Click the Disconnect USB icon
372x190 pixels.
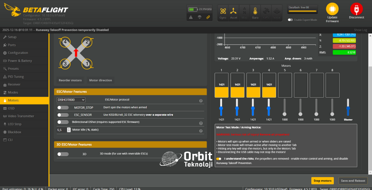[356, 10]
